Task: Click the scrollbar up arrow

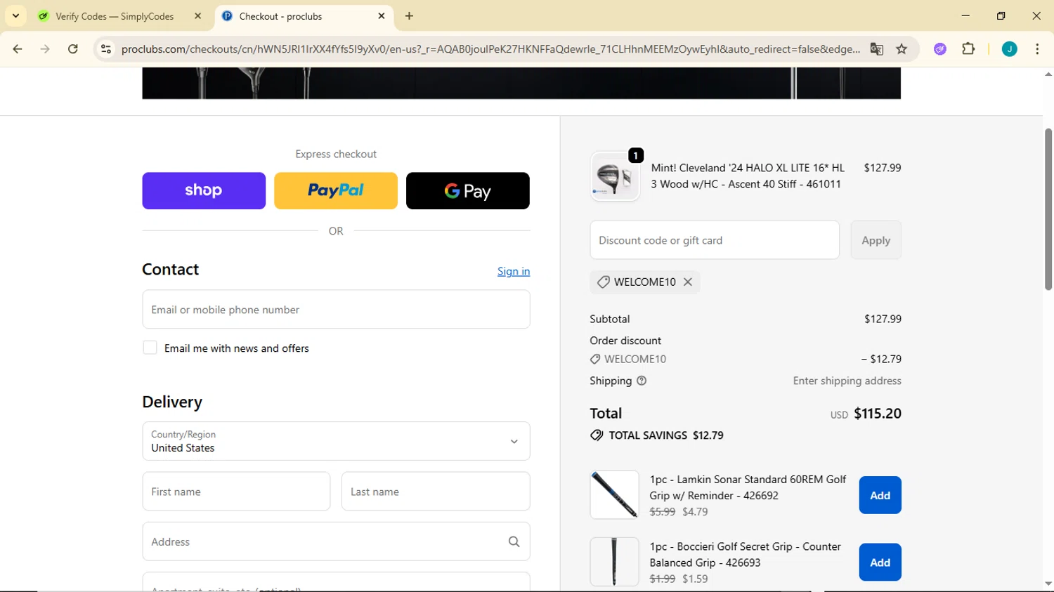Action: [x=1048, y=74]
